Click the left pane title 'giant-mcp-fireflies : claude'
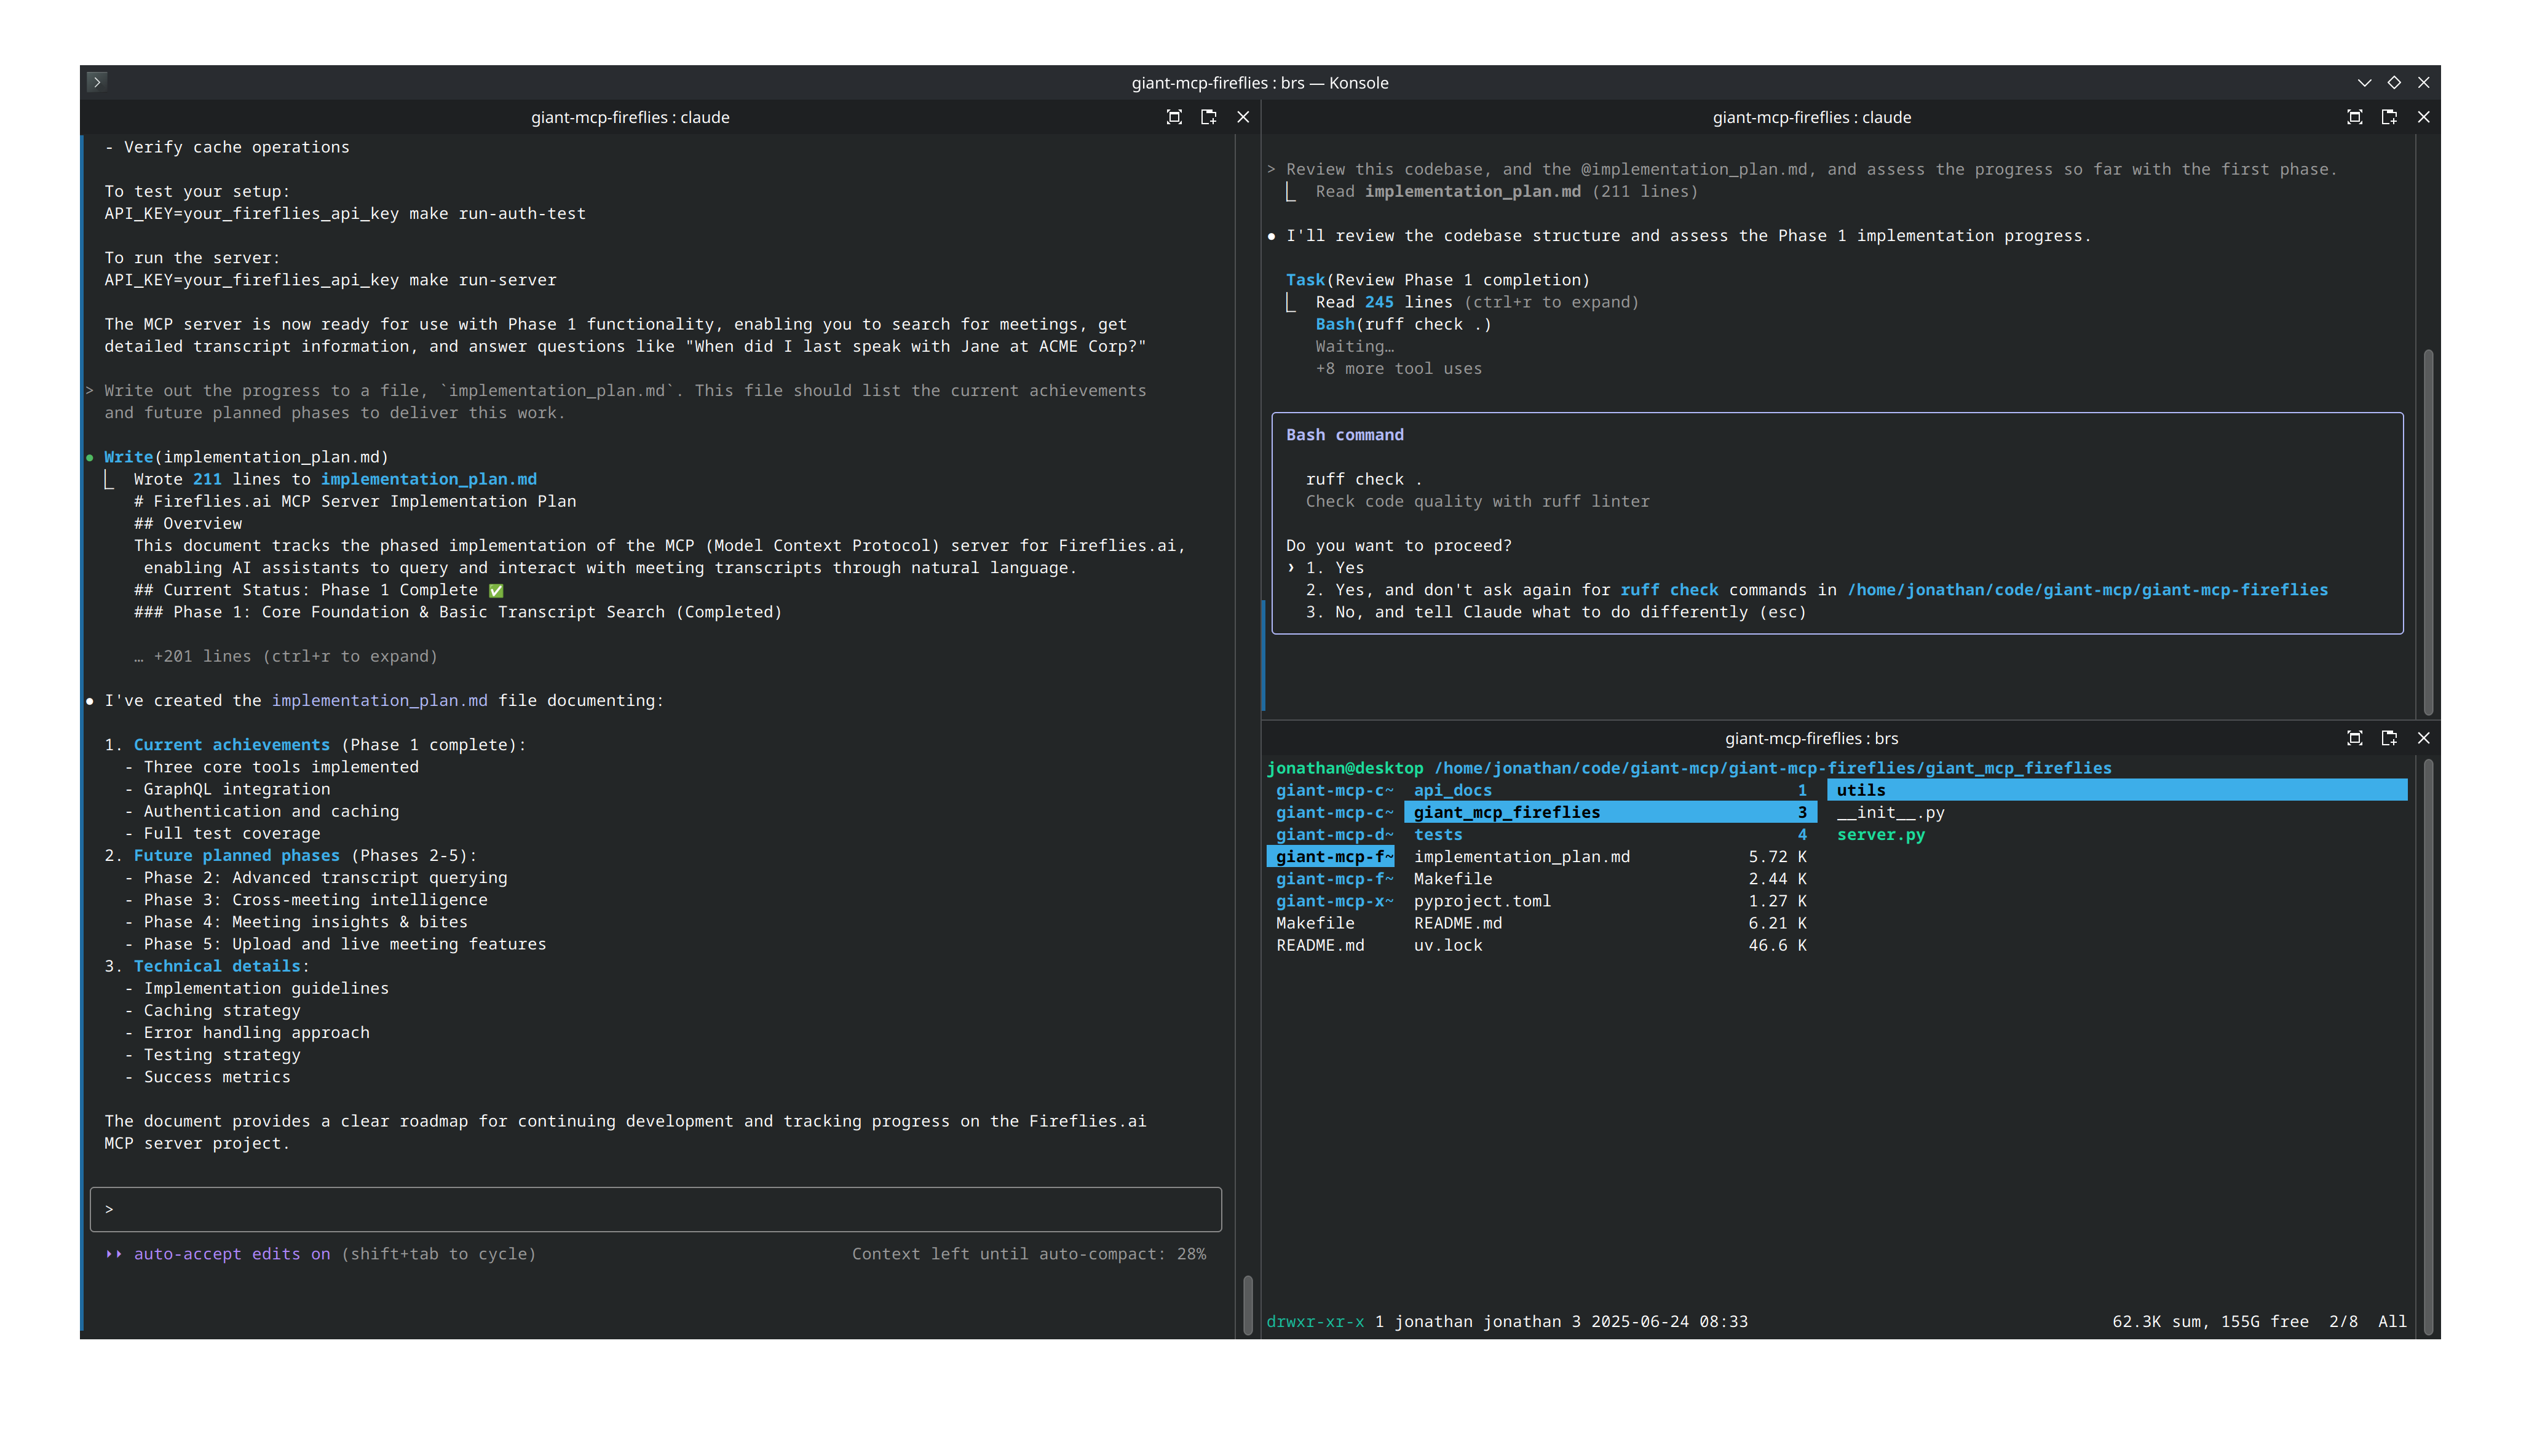 (x=630, y=117)
